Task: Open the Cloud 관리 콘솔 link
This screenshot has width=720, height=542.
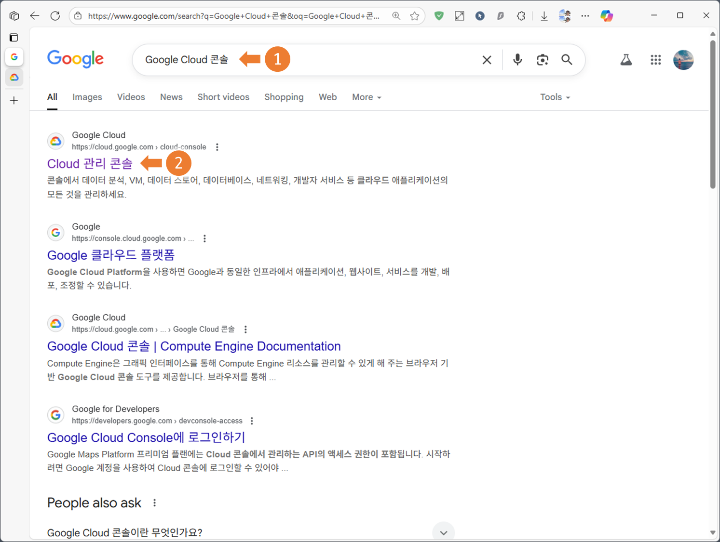Action: (90, 164)
